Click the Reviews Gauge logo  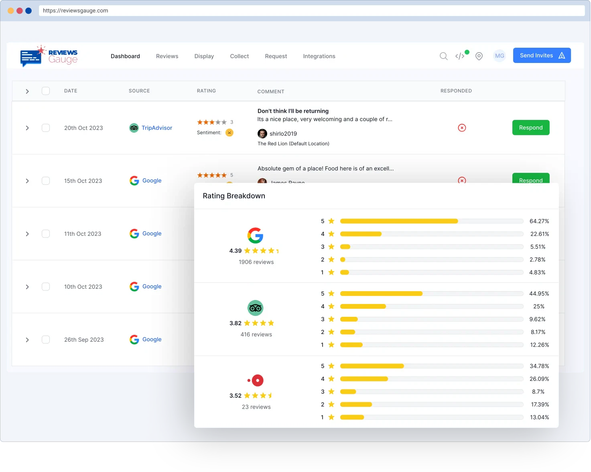pyautogui.click(x=49, y=56)
